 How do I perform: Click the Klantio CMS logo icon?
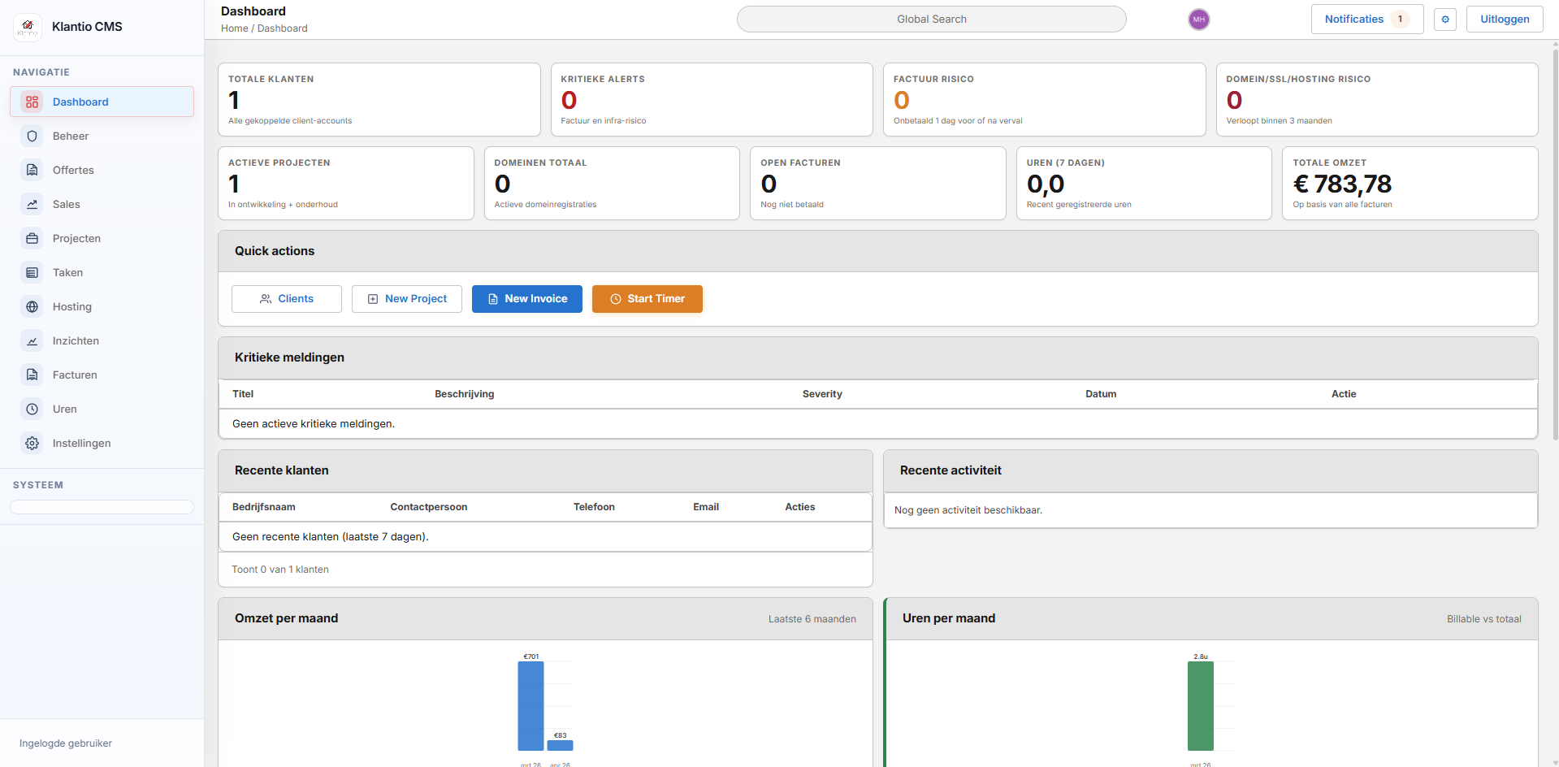[28, 27]
